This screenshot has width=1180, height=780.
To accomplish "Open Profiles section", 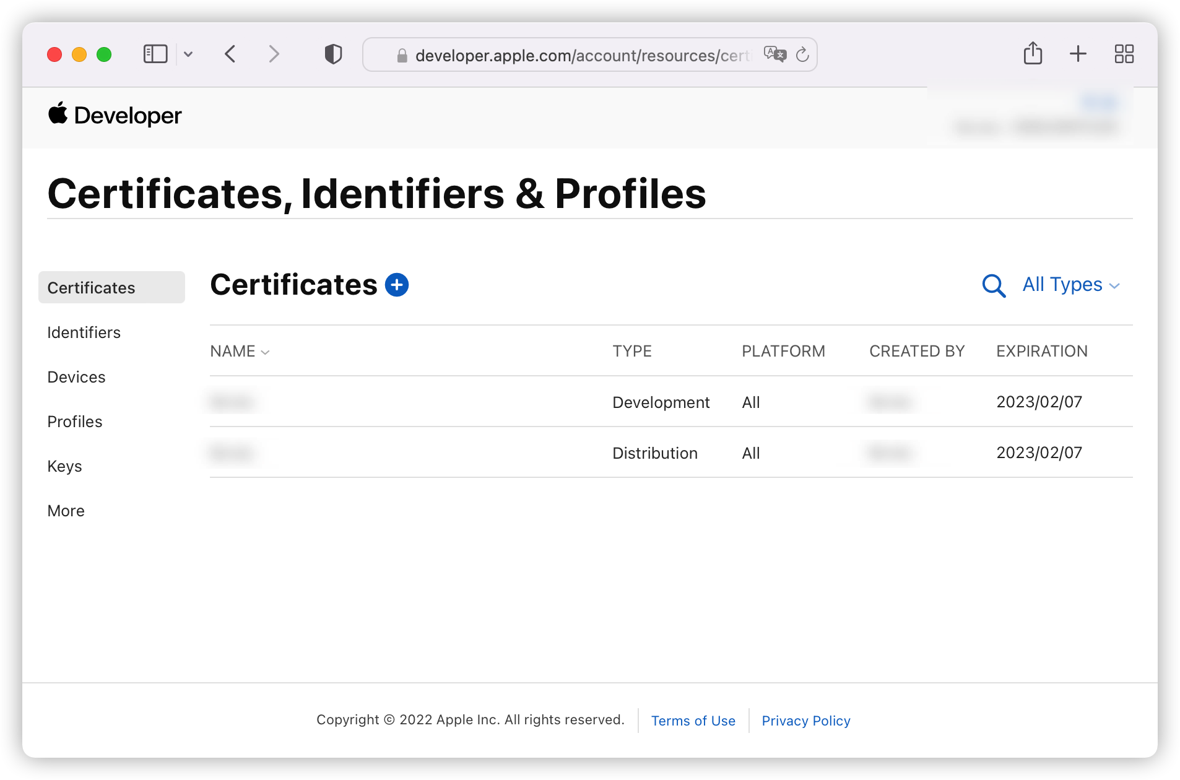I will click(75, 422).
